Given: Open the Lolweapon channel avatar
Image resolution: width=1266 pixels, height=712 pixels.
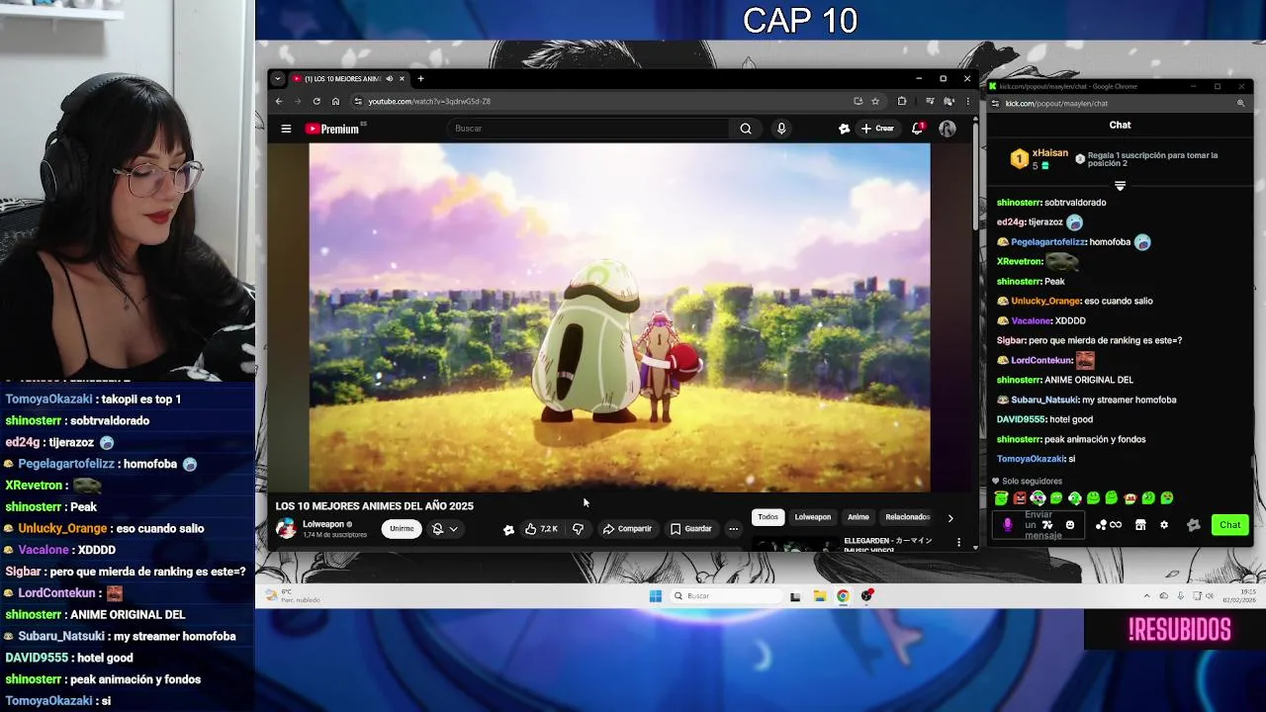Looking at the screenshot, I should pyautogui.click(x=286, y=529).
